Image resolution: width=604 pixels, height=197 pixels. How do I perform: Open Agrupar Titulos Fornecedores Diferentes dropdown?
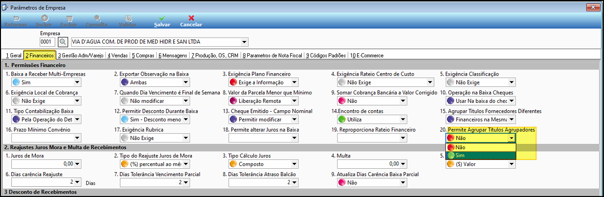[x=511, y=119]
